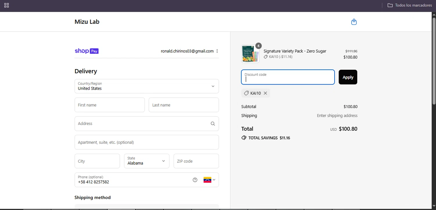Click the struck-through price $111.96
This screenshot has width=436, height=210.
(x=351, y=51)
